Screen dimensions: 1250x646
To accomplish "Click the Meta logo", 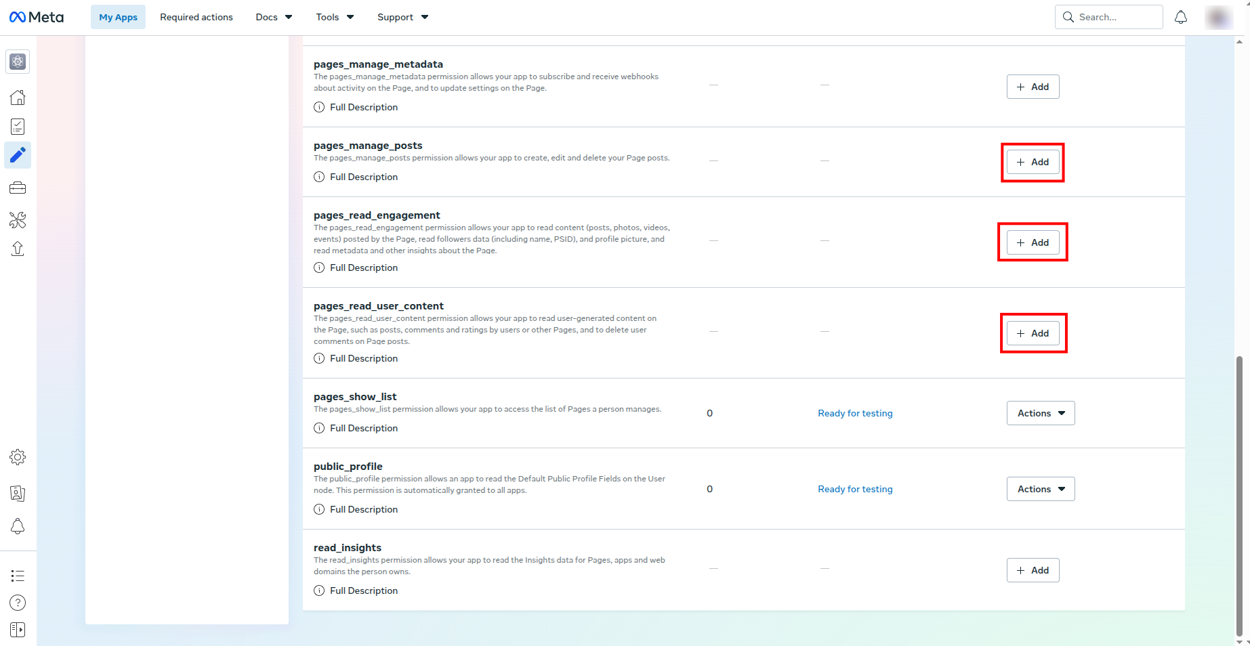I will pos(37,17).
